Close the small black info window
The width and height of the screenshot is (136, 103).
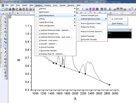pos(130,30)
